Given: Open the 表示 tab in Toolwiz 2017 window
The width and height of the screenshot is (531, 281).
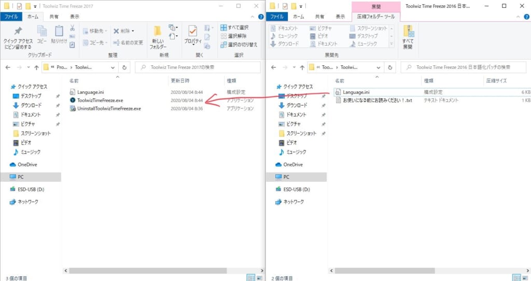Looking at the screenshot, I should pyautogui.click(x=75, y=16).
